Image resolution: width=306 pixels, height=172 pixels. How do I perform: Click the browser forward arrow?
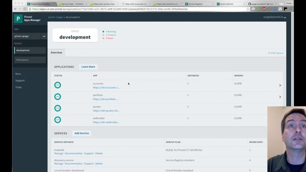pos(20,9)
